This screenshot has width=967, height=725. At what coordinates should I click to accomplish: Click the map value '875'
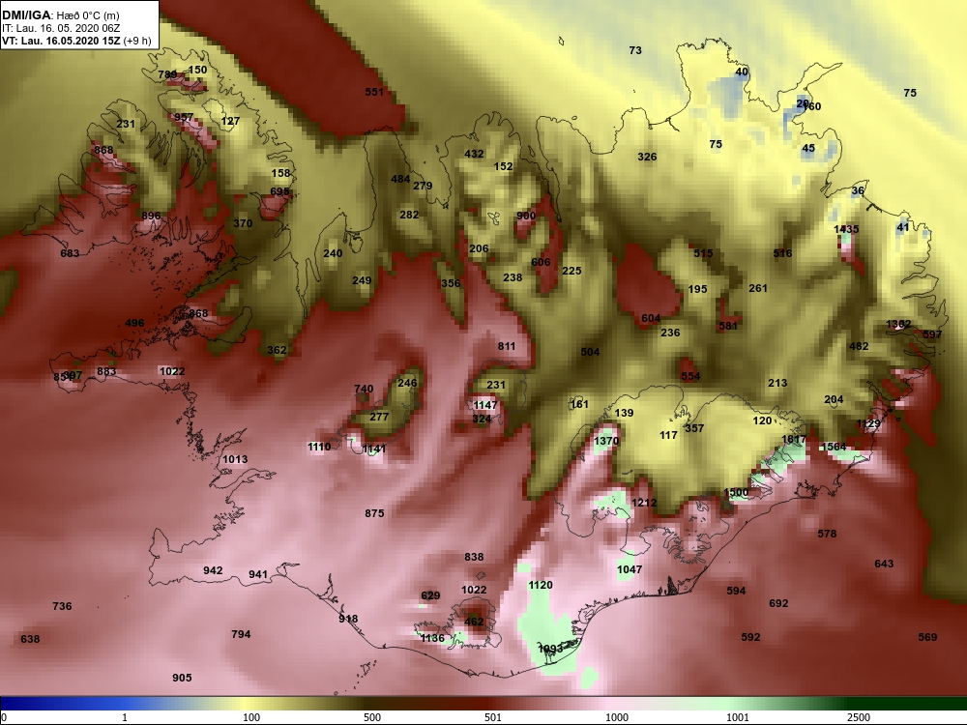click(x=374, y=513)
